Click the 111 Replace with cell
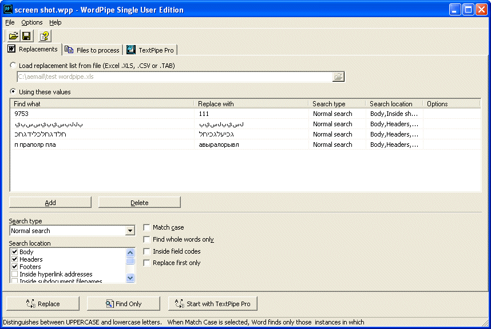Viewport: 491px width, 329px height. click(251, 114)
